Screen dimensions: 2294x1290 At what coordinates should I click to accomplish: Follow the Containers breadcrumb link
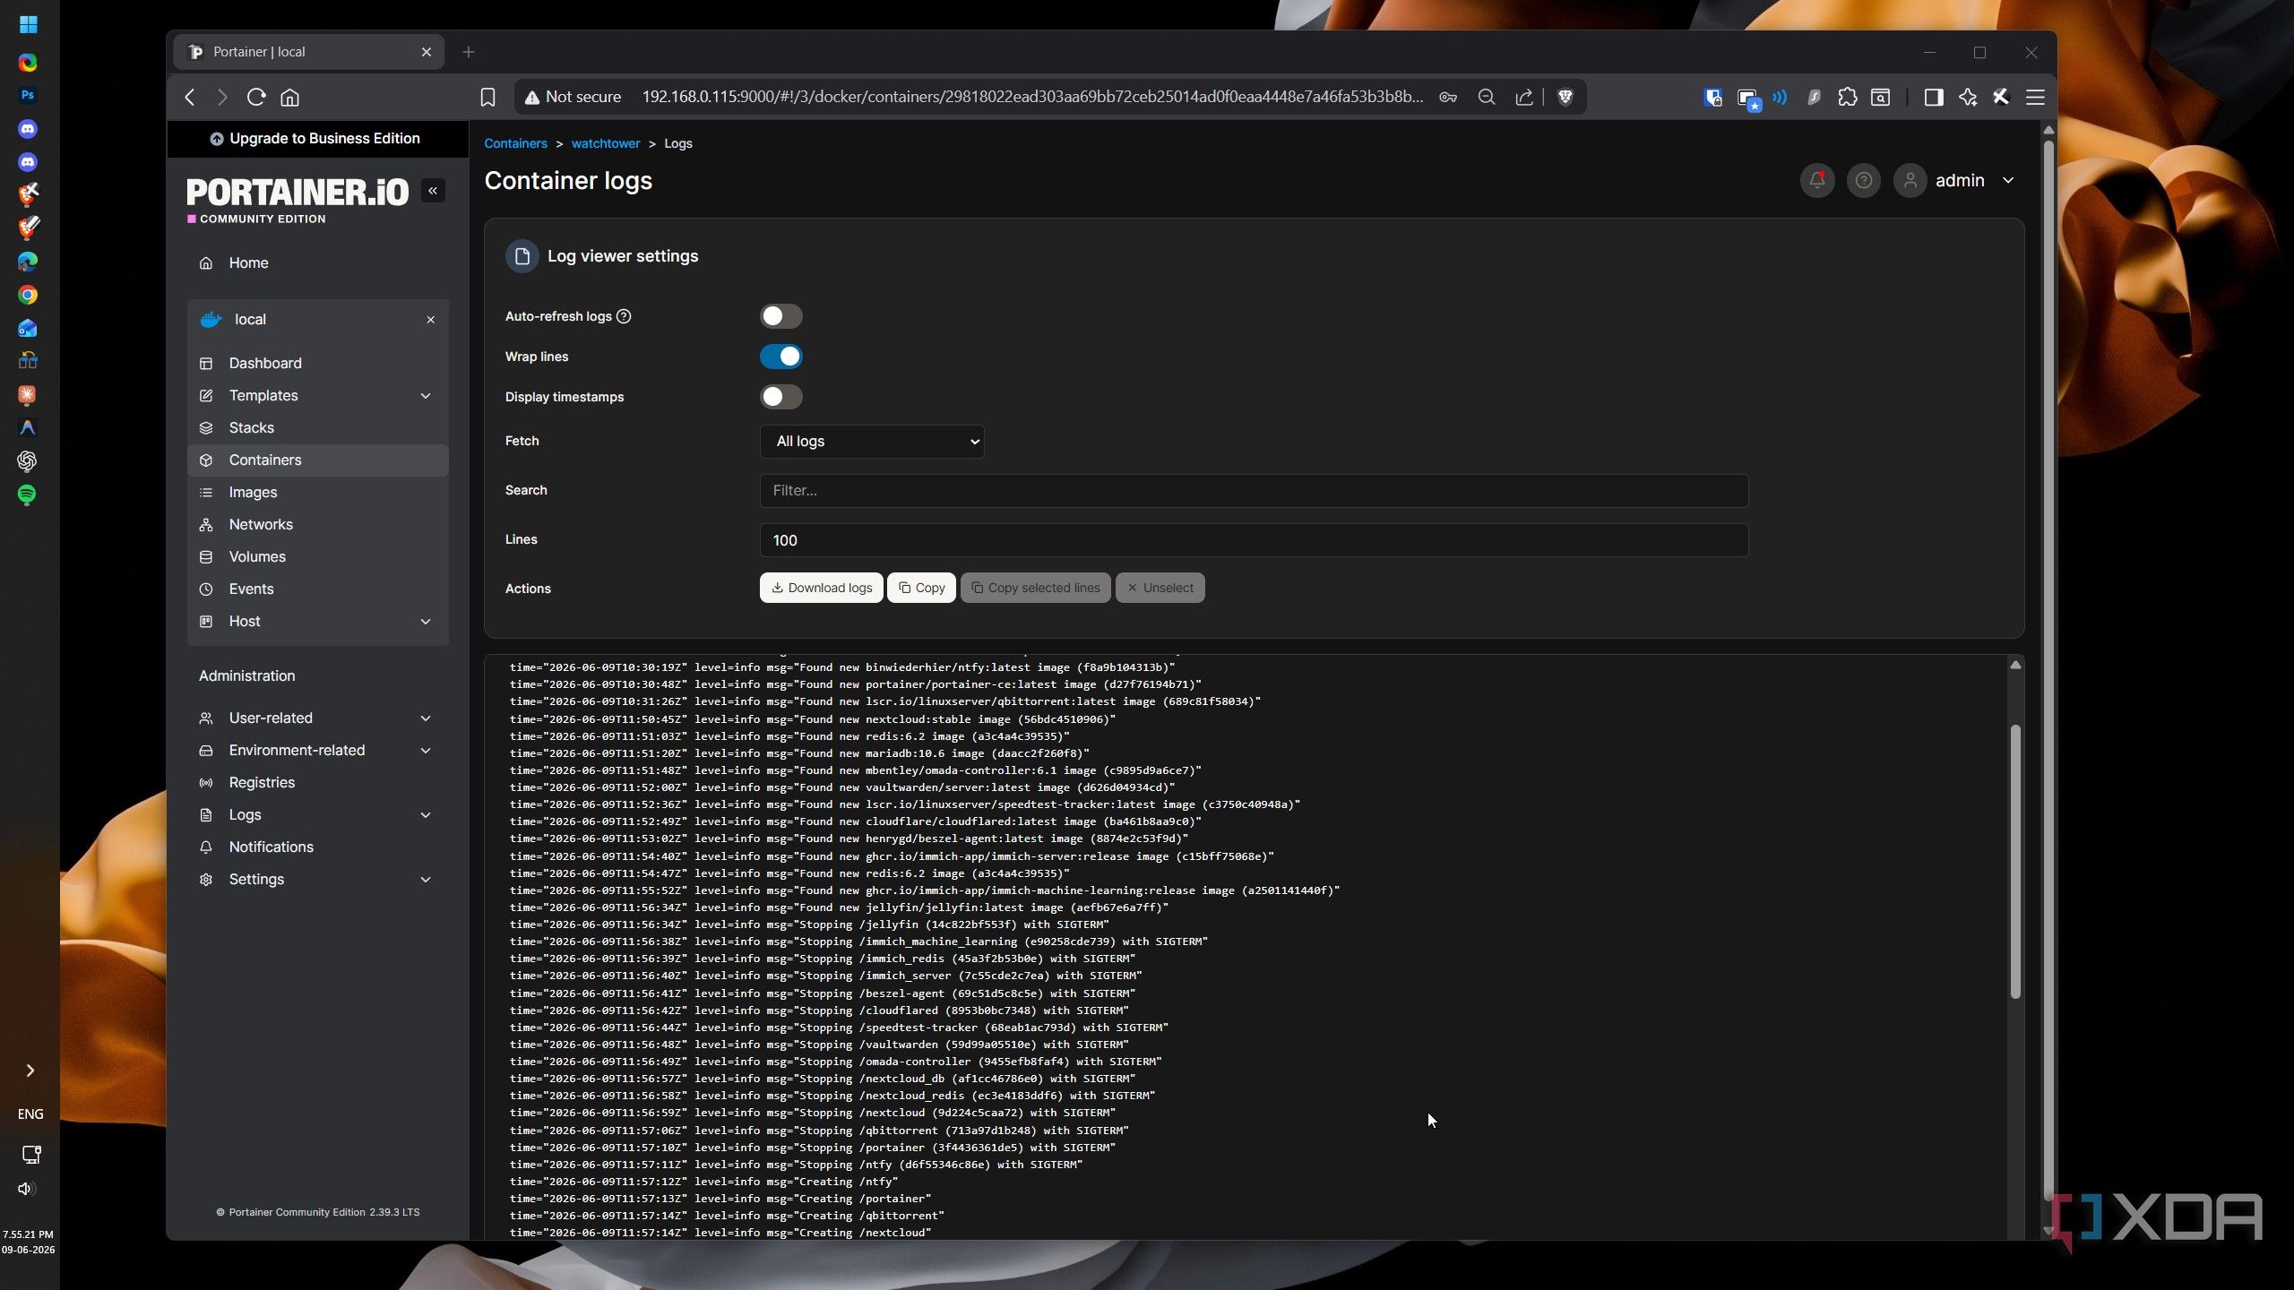pos(515,143)
